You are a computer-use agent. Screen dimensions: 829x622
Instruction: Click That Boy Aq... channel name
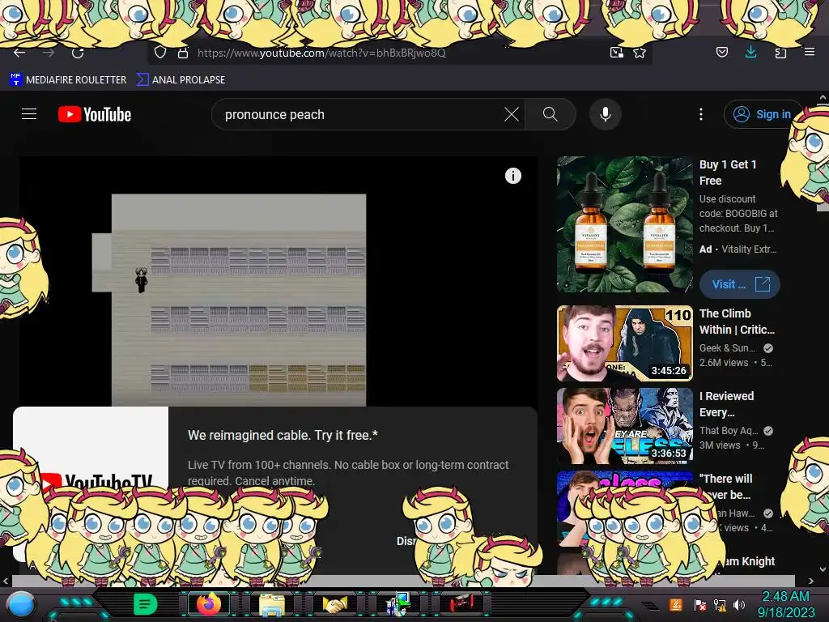point(729,431)
